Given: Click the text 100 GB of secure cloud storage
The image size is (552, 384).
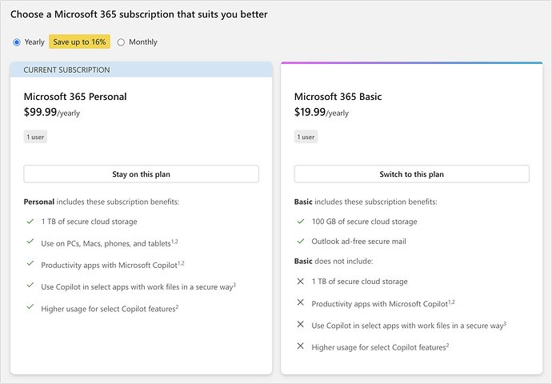Looking at the screenshot, I should click(364, 222).
